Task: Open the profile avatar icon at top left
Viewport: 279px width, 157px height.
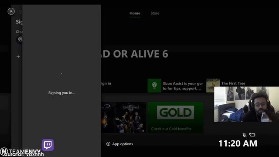Action: [x=11, y=12]
